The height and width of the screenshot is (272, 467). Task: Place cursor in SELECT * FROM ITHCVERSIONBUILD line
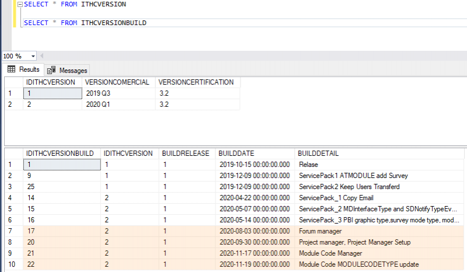pyautogui.click(x=85, y=23)
